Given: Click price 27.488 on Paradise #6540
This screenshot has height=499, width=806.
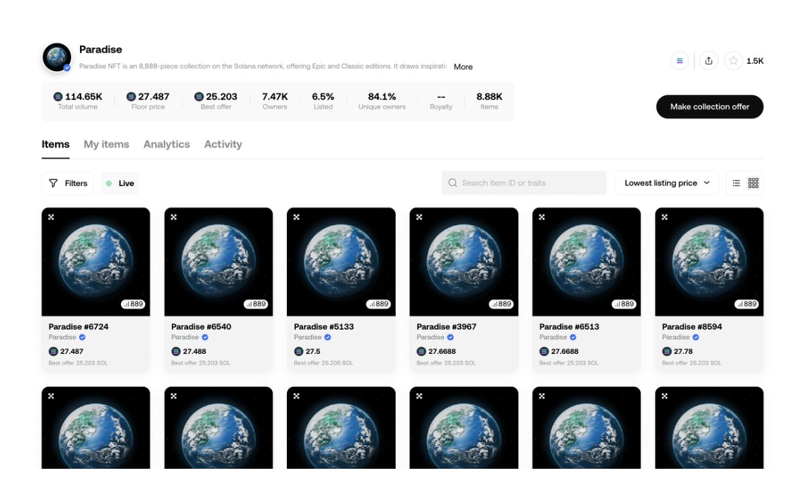Looking at the screenshot, I should click(194, 351).
